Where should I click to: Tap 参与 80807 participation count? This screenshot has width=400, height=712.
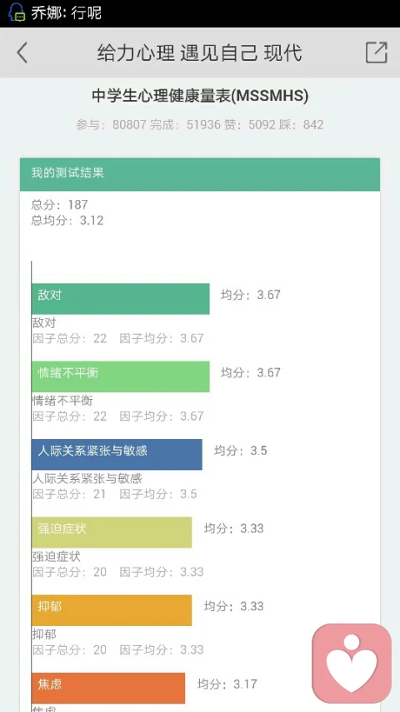click(x=111, y=125)
